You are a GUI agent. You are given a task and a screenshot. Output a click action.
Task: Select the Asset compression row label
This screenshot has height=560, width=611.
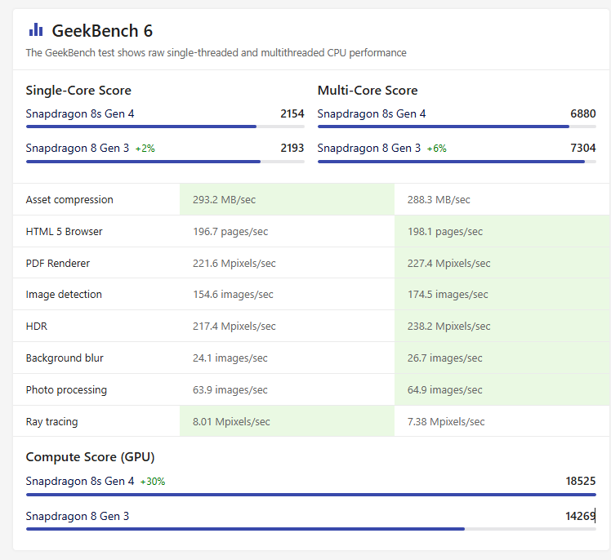pos(69,200)
